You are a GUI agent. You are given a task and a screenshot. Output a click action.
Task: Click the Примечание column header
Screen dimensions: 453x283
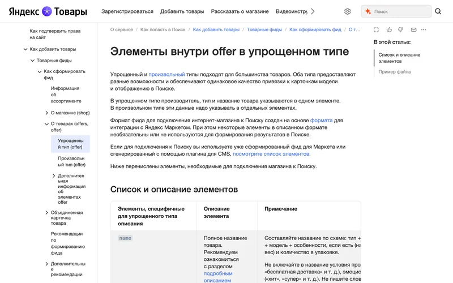[281, 209]
